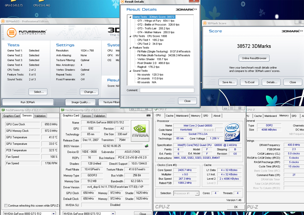The width and height of the screenshot is (304, 215).
Task: Open Sensors tab in right GPU-Z window
Action: (86, 116)
